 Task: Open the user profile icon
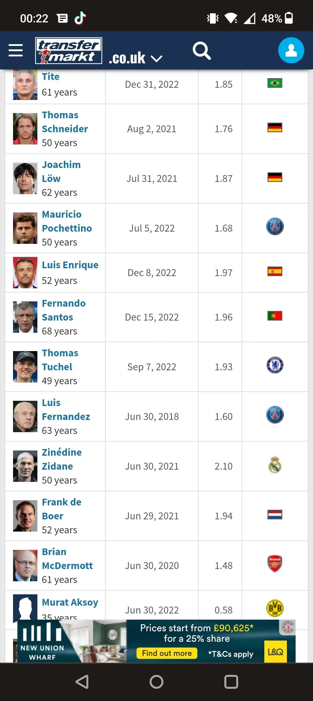click(291, 50)
